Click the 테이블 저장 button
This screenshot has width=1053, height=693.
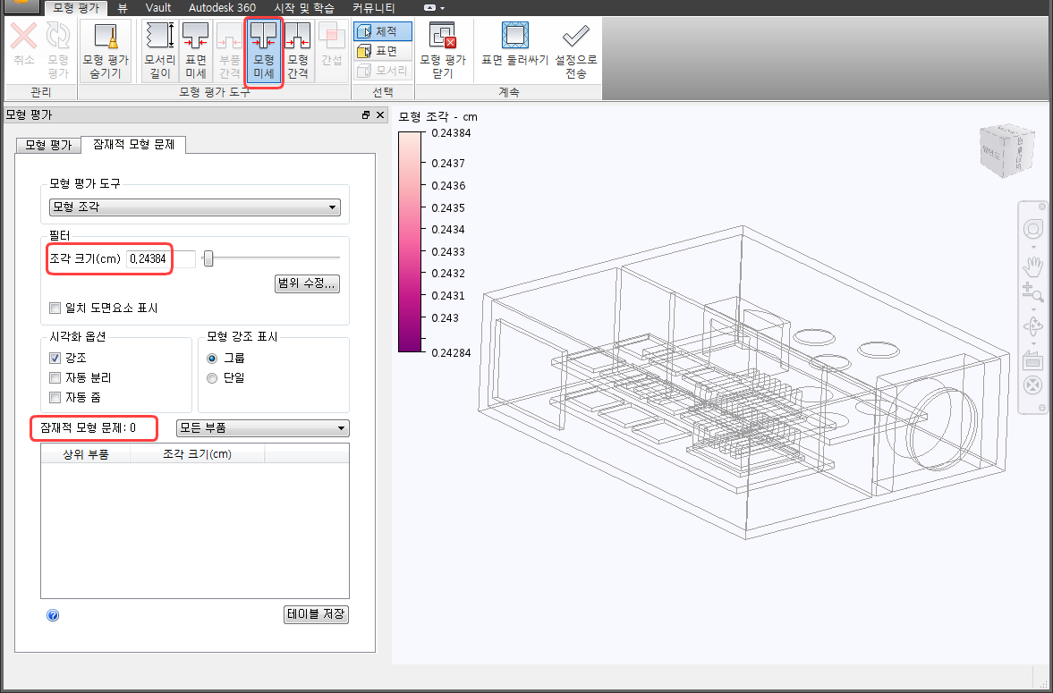(316, 613)
